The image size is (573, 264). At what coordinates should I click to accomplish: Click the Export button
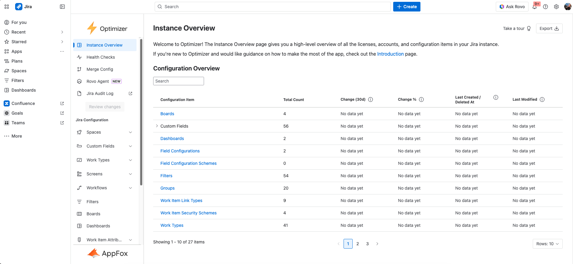point(549,28)
